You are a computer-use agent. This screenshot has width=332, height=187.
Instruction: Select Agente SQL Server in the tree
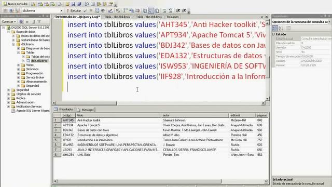point(33,111)
